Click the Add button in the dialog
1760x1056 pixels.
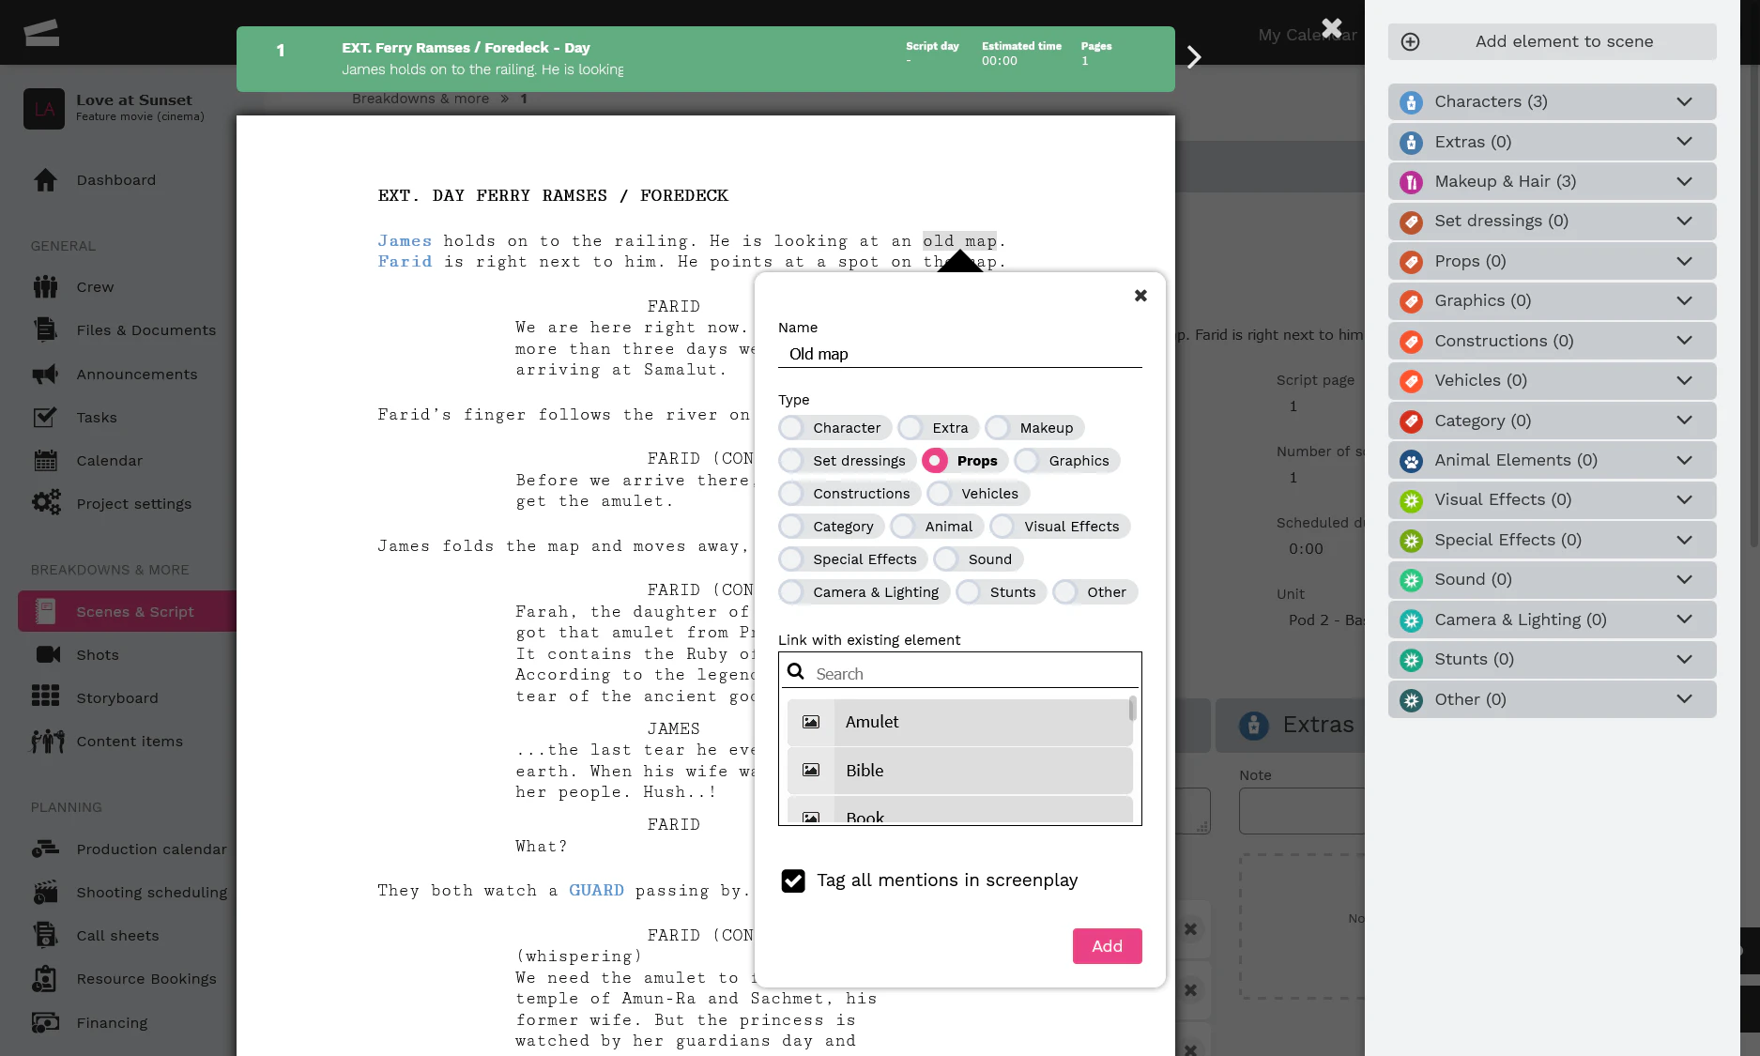tap(1107, 946)
